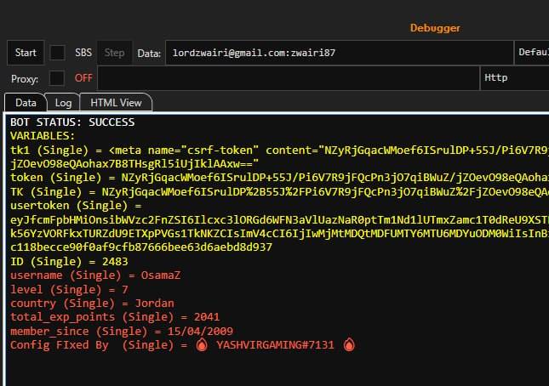Click the ID 2483 variable line
This screenshot has width=549, height=386.
coord(69,262)
